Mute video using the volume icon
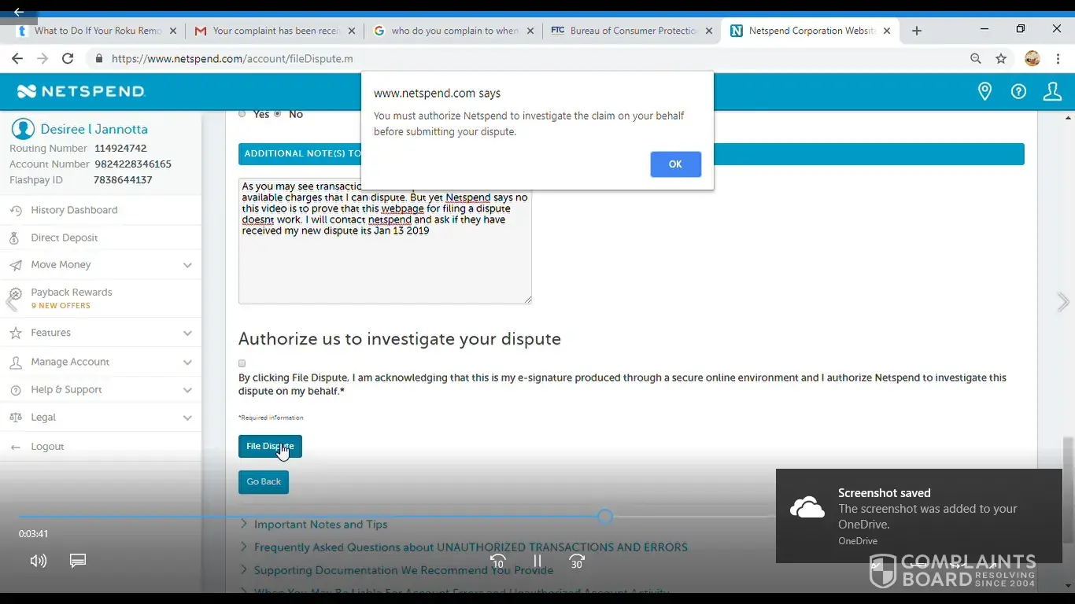 [38, 561]
